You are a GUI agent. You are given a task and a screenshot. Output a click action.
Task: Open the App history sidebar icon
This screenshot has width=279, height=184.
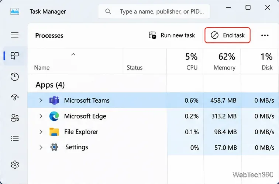(x=15, y=77)
